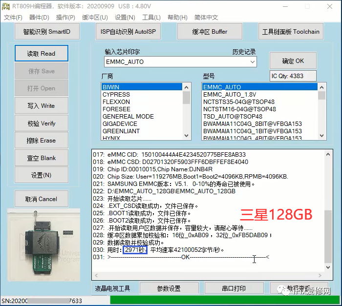Click the programmer adapter photo thumbnail

coord(44,245)
